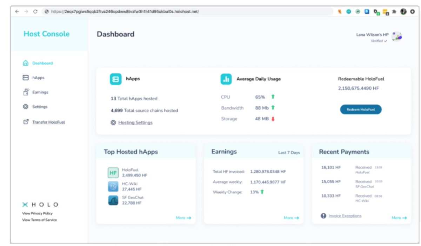
Task: Click the Average weekly value
Action: (x=268, y=182)
